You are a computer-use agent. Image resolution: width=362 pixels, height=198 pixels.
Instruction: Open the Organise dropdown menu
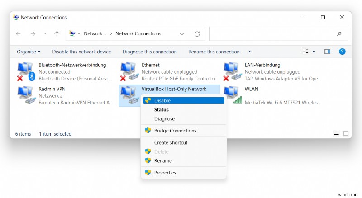[29, 52]
